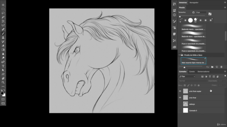Toggle live brush tip preview
This screenshot has width=227, height=127.
tap(207, 67)
